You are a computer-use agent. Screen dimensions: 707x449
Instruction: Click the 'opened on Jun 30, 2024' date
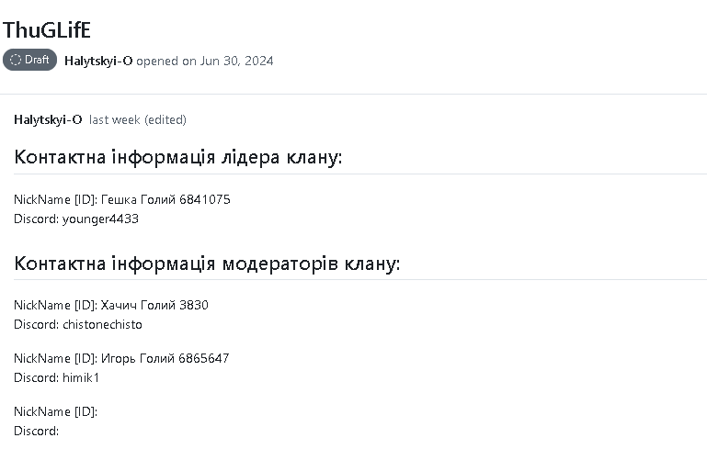205,61
